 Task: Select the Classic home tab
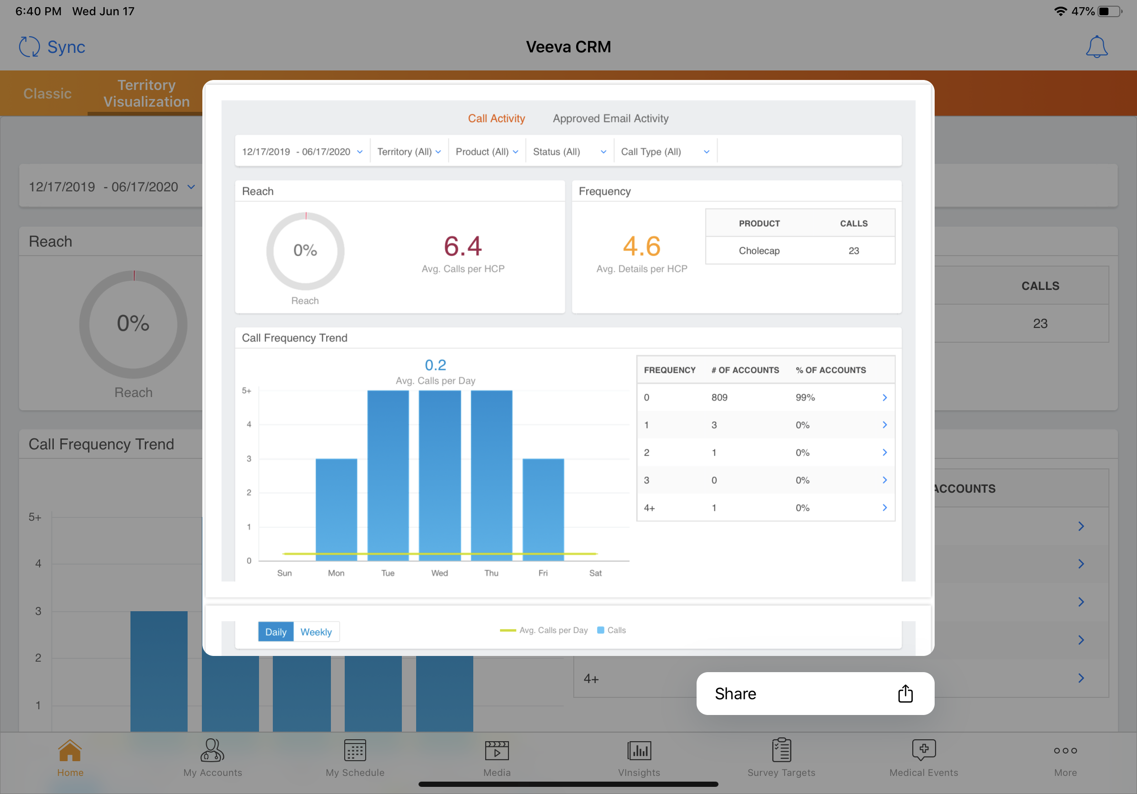(x=48, y=94)
